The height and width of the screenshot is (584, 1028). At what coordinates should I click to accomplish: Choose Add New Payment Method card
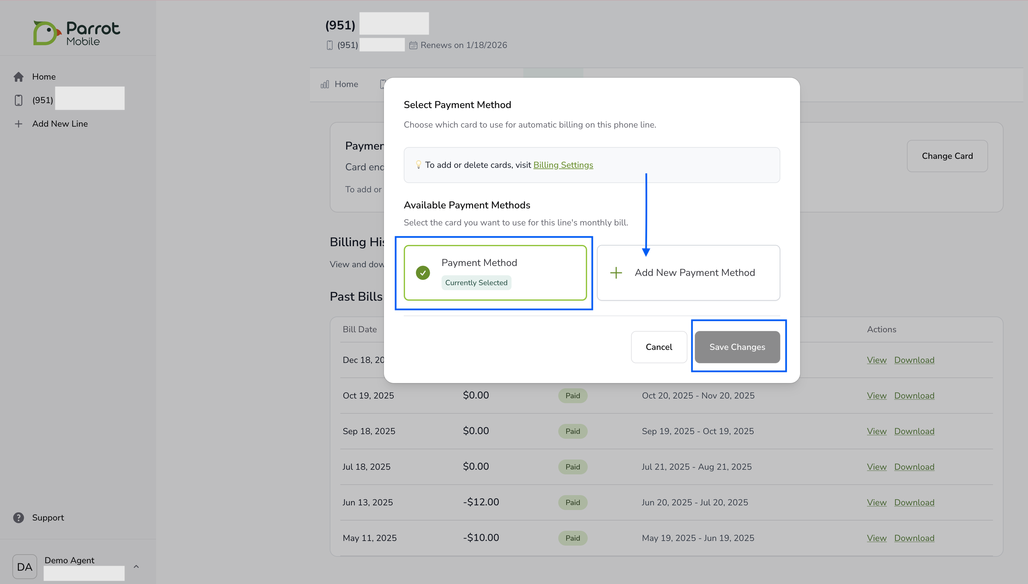[x=688, y=273]
